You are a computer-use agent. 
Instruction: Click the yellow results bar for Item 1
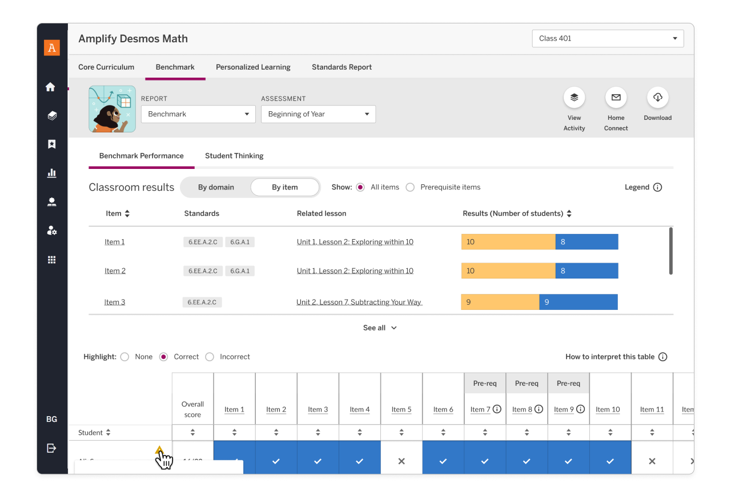pyautogui.click(x=508, y=242)
